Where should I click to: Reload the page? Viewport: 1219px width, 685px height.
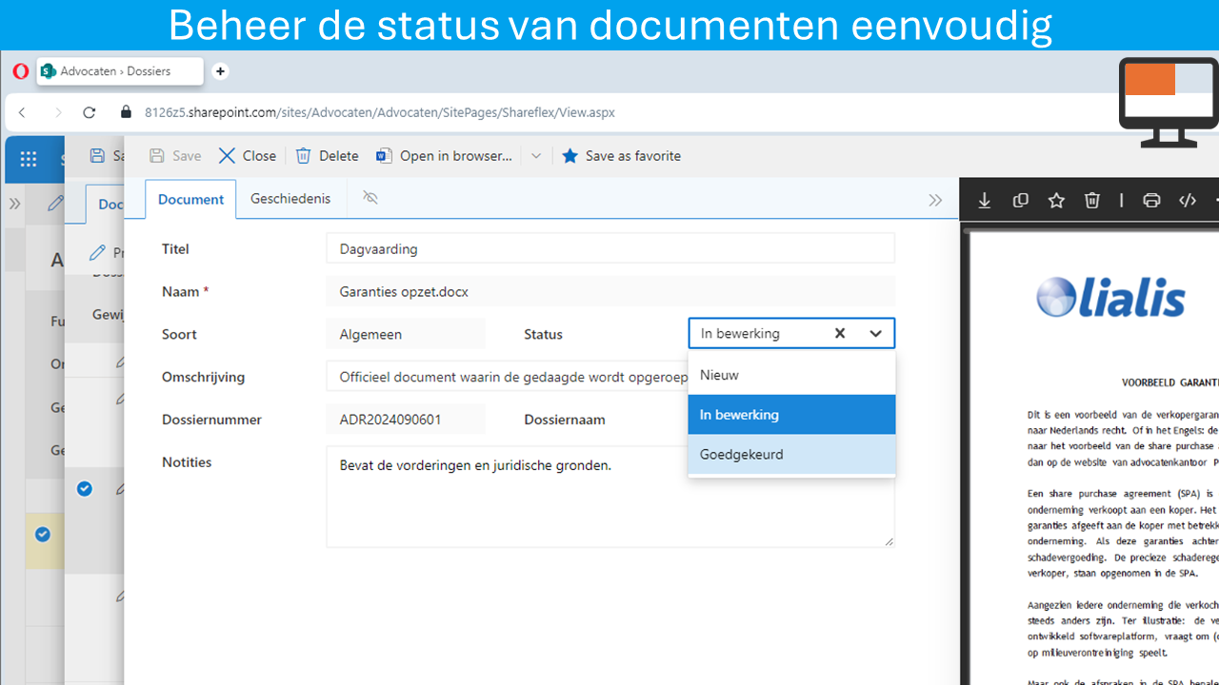(x=90, y=112)
